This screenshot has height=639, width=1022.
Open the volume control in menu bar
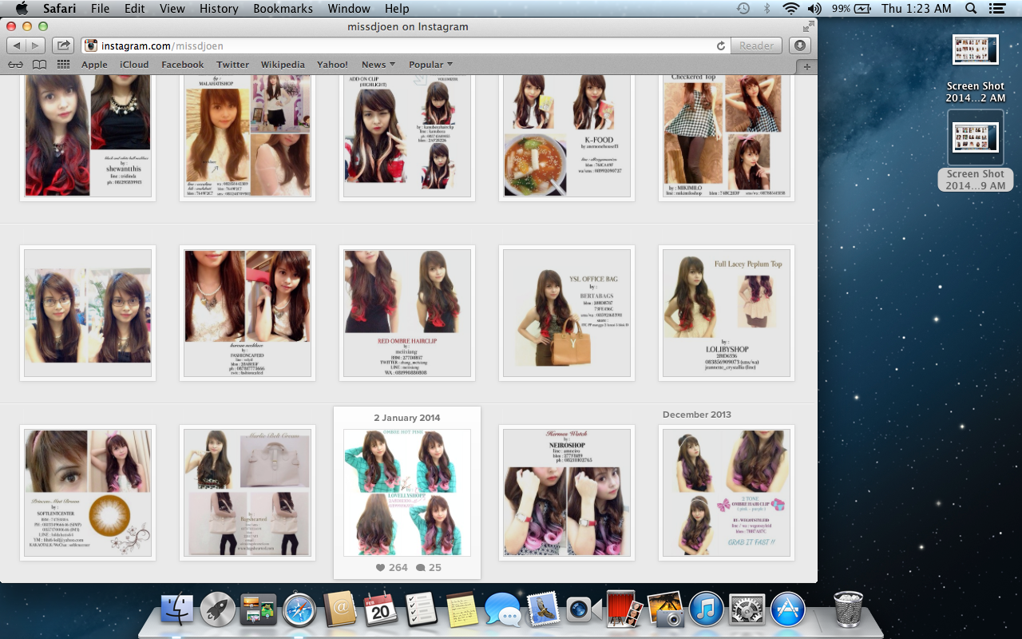[814, 8]
